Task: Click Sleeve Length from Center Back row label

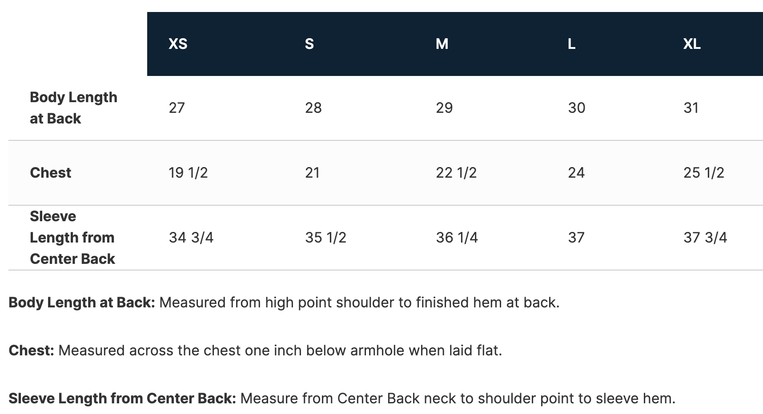Action: click(x=72, y=237)
